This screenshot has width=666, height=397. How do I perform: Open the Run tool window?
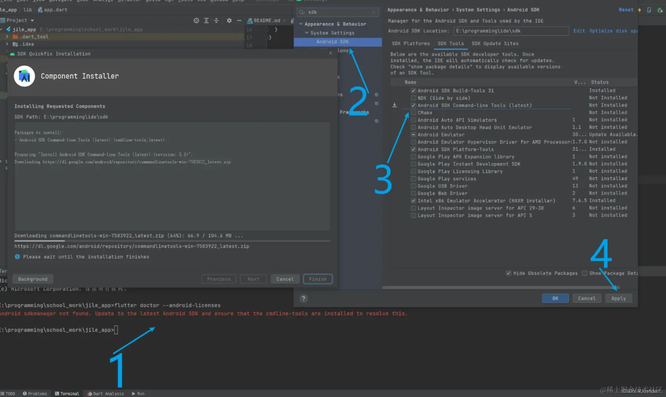click(138, 393)
